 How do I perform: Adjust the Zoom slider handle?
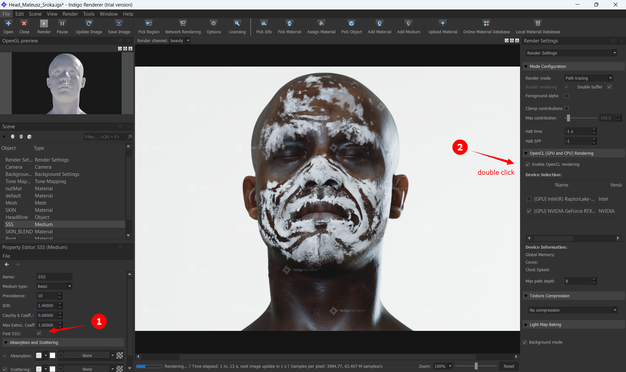point(476,366)
